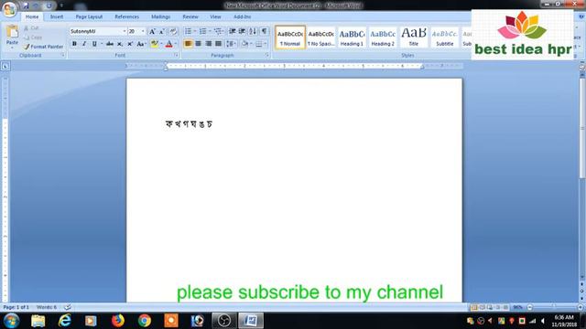Open the Office Button menu
The height and width of the screenshot is (329, 586).
tap(9, 9)
